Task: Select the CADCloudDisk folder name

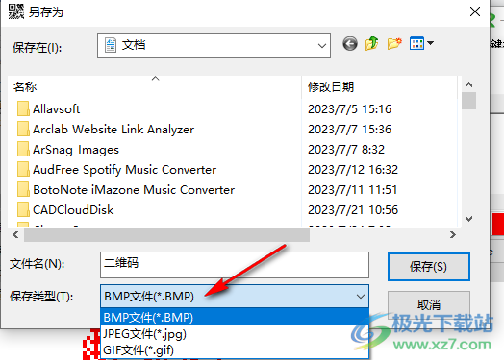Action: pyautogui.click(x=73, y=210)
